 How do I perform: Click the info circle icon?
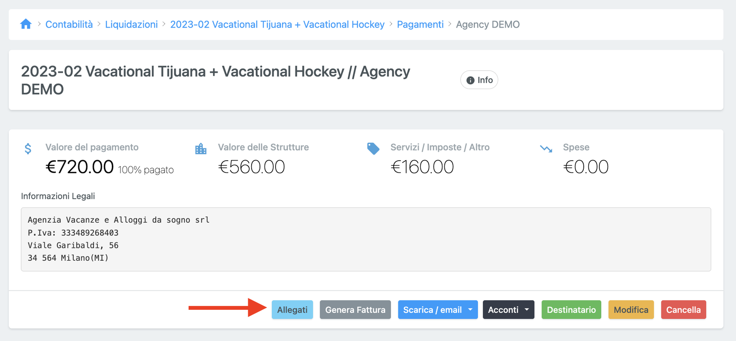(x=470, y=80)
